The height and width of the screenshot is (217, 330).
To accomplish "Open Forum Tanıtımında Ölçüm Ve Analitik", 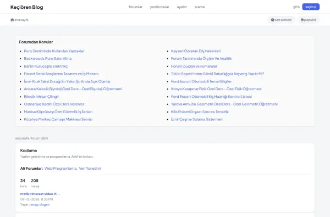I will point(201,58).
